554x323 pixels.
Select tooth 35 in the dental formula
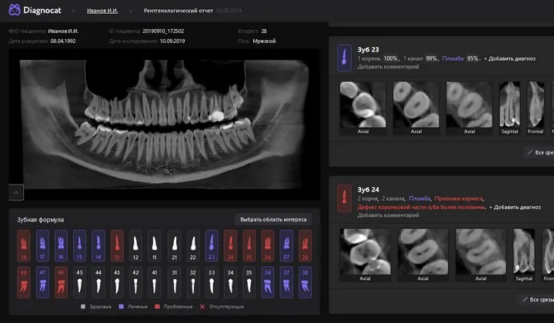click(x=249, y=282)
